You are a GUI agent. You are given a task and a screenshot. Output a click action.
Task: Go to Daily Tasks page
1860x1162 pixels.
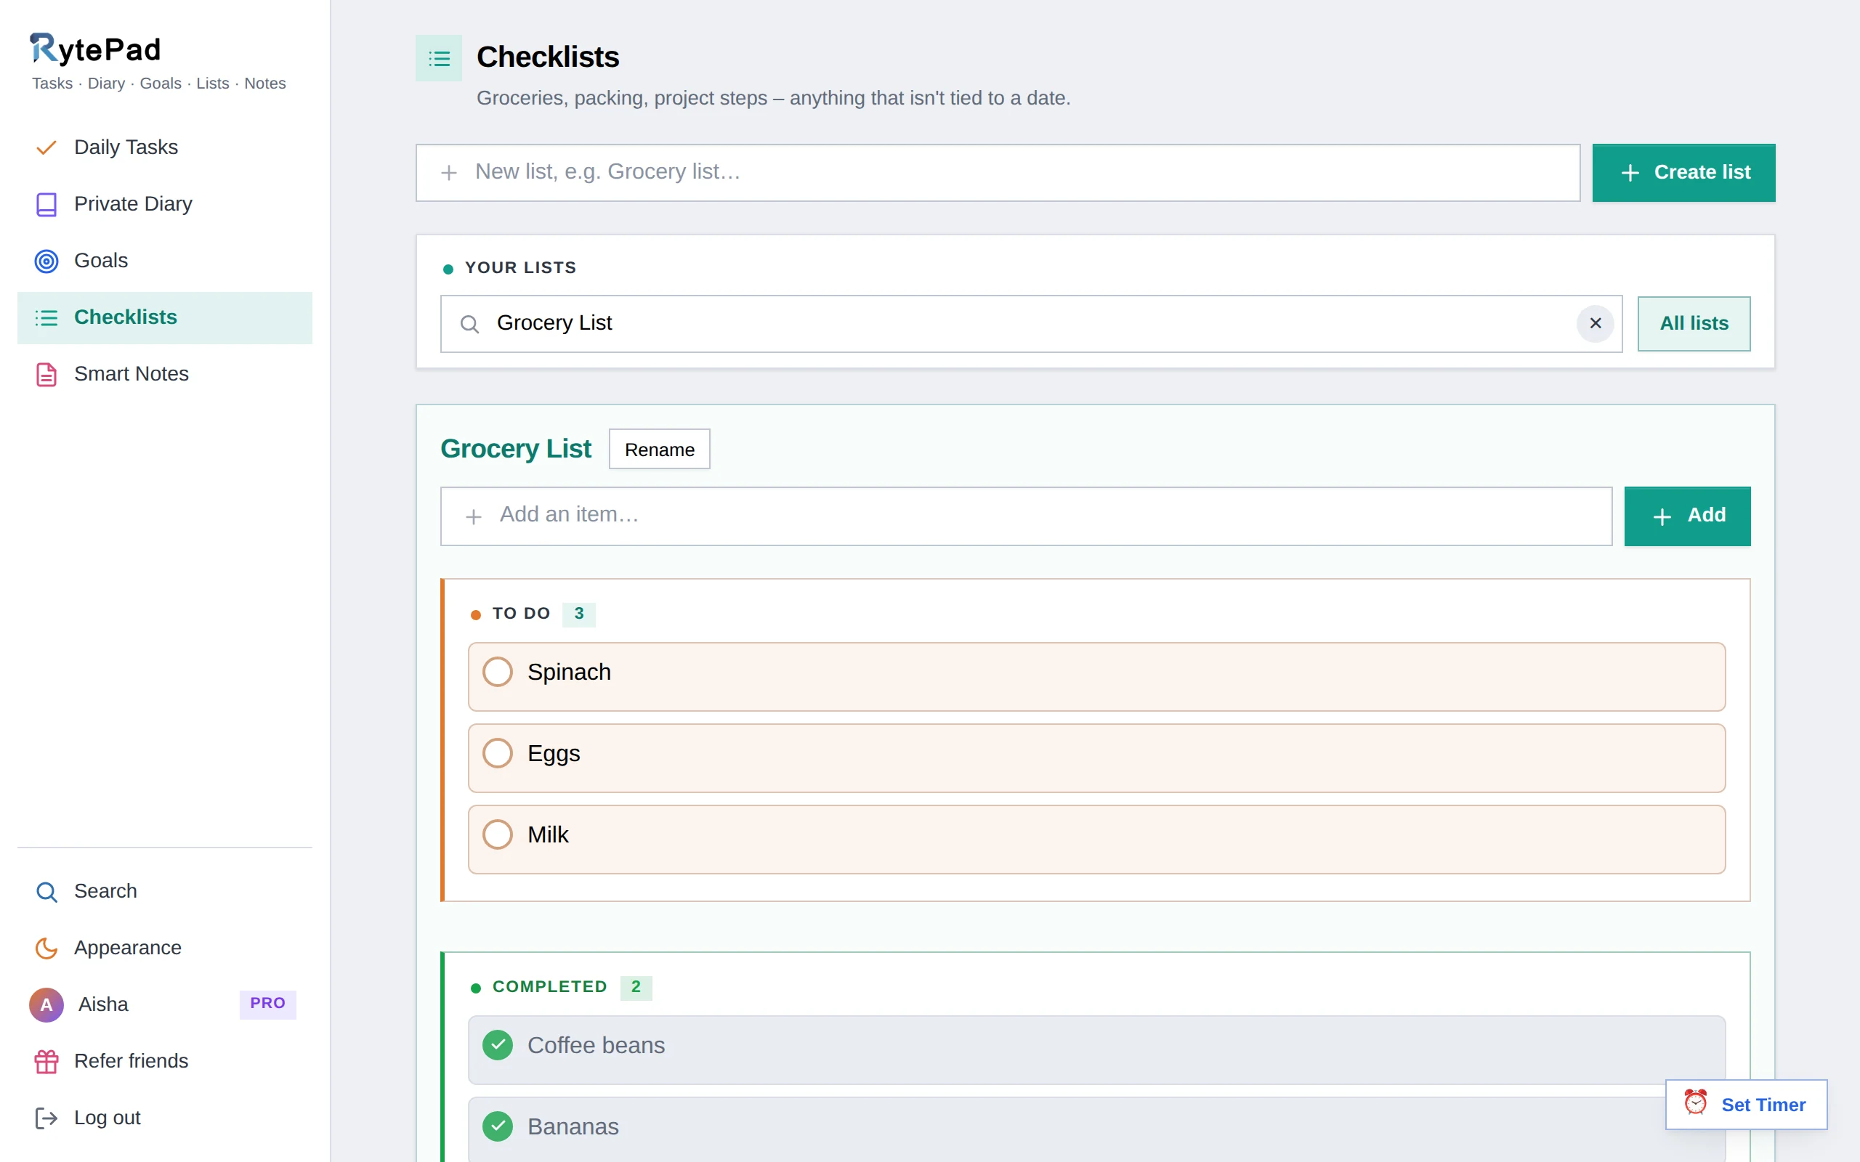coord(164,147)
